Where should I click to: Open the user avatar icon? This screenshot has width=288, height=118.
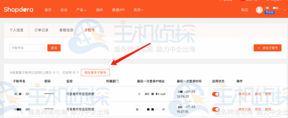tap(259, 10)
